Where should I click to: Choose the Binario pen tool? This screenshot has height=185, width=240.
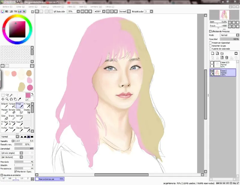coord(12,117)
